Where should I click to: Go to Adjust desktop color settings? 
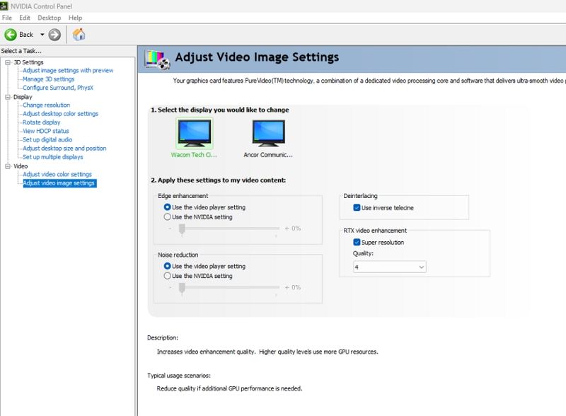(60, 114)
